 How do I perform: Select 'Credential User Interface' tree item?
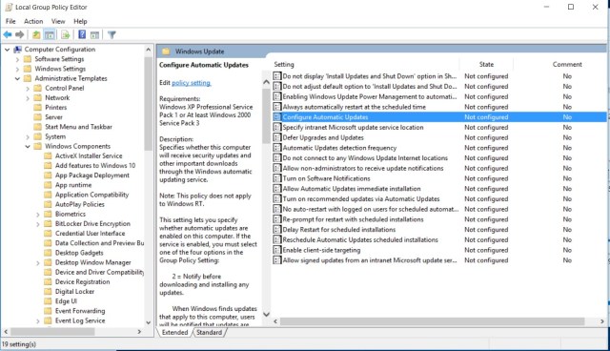(90, 234)
